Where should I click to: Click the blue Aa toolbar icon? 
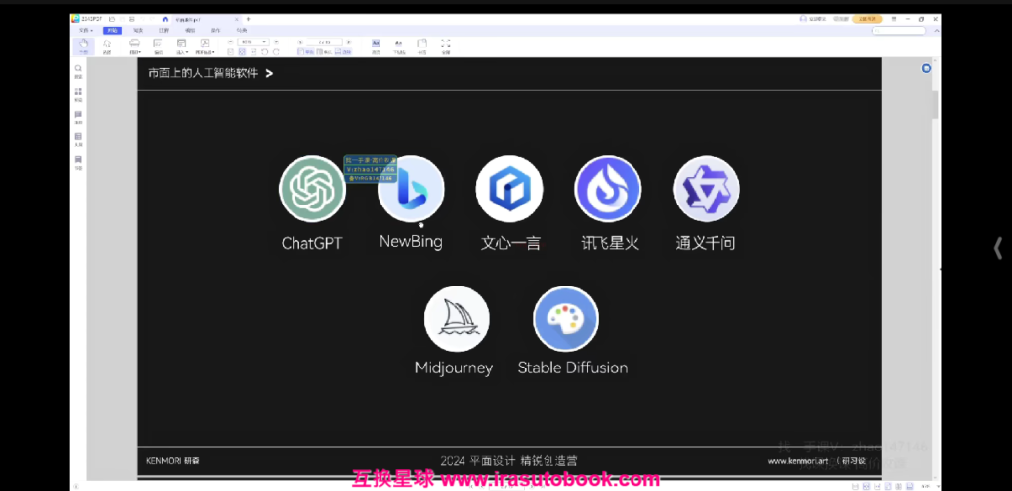(x=376, y=42)
